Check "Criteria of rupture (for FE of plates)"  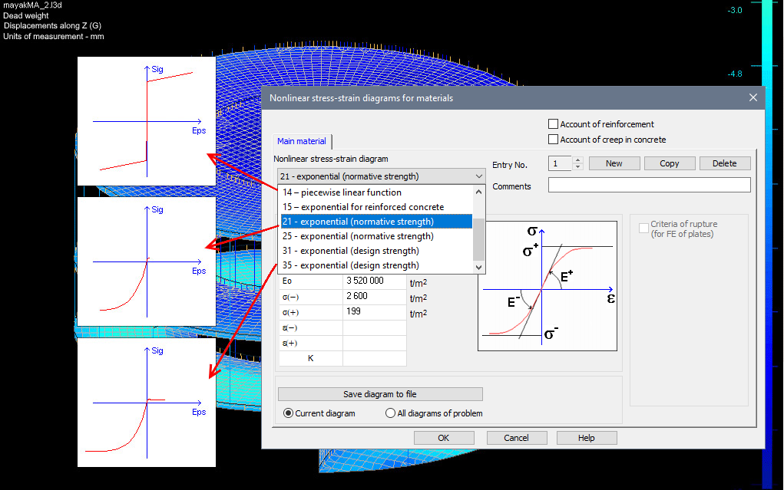[642, 223]
